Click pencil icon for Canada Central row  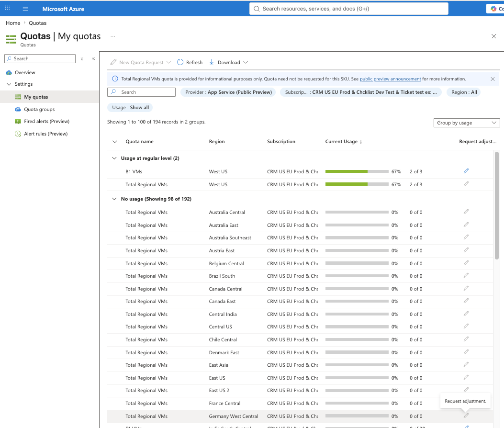point(466,288)
